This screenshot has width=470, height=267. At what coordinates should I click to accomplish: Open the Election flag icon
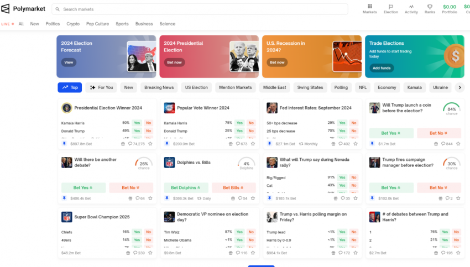tap(390, 9)
